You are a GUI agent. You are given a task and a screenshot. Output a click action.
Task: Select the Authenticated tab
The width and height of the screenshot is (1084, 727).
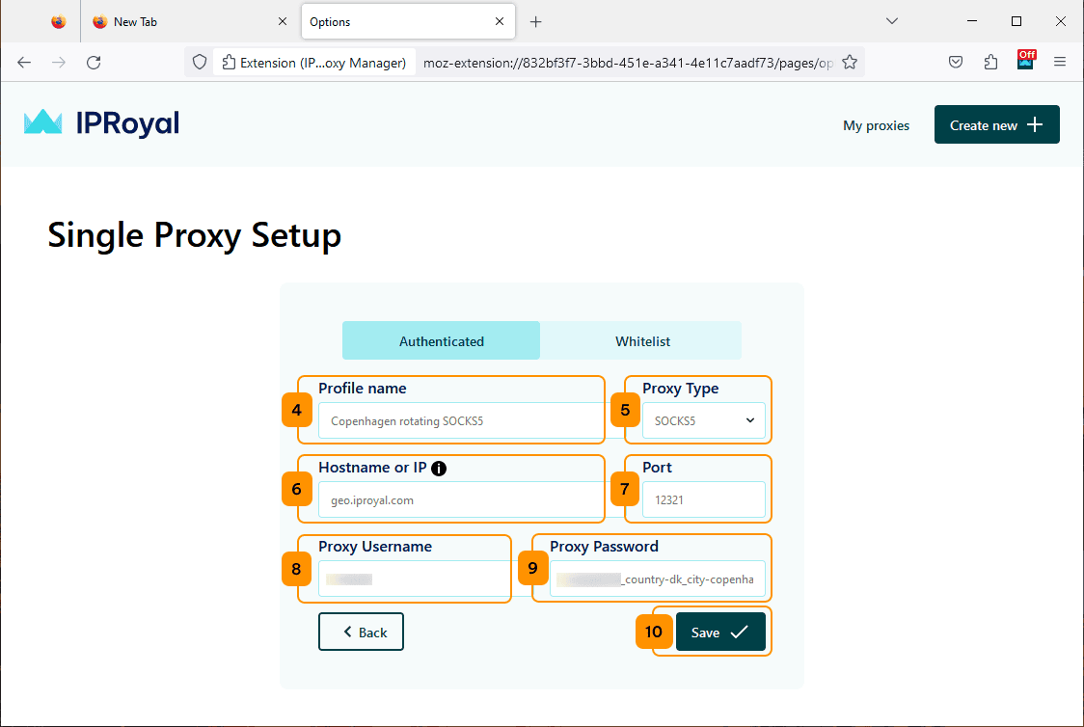(x=441, y=340)
